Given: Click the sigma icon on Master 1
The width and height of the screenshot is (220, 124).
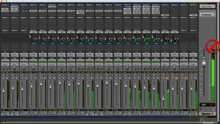Looking at the screenshot, I should (x=213, y=109).
